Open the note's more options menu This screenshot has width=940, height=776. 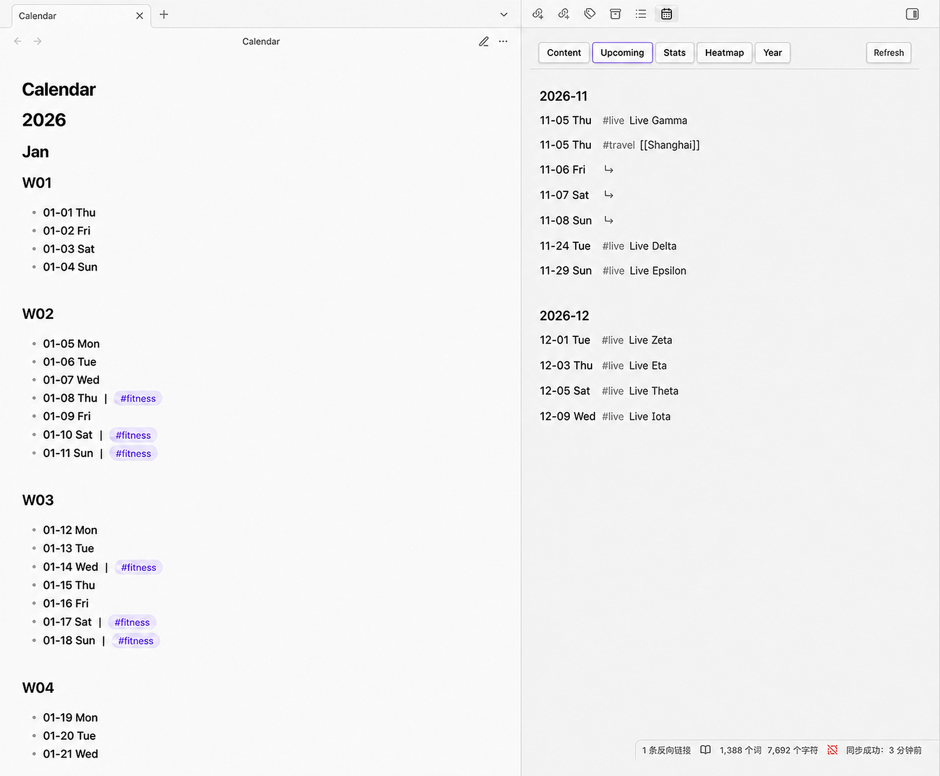point(503,42)
